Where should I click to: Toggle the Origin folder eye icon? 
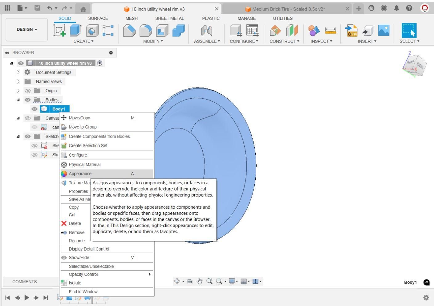click(x=28, y=91)
